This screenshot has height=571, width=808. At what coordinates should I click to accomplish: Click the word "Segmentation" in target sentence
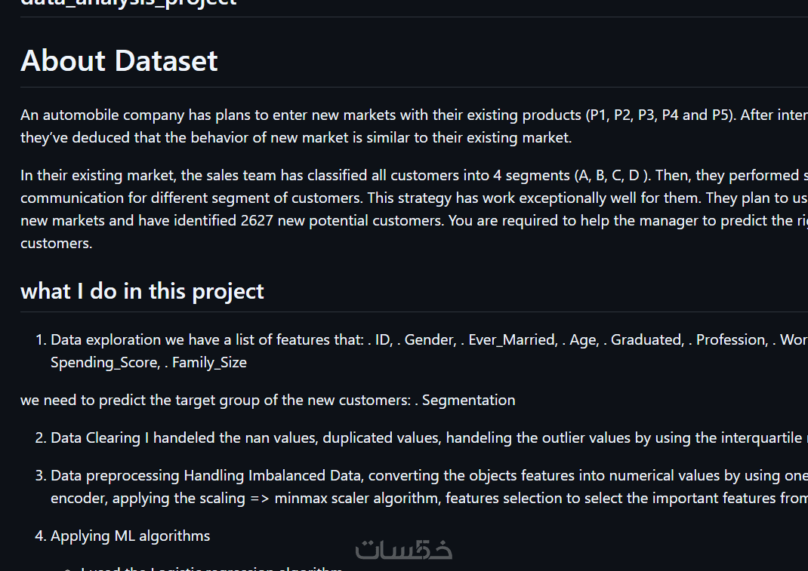coord(468,400)
